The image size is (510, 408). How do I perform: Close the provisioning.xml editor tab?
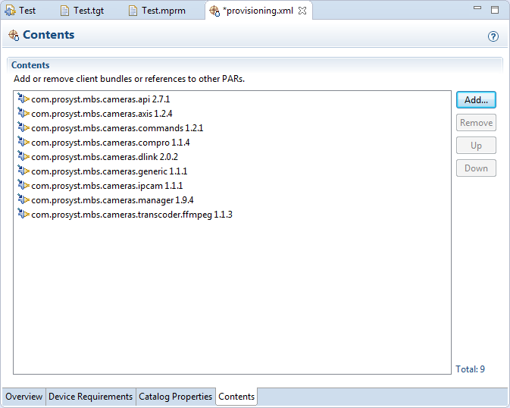click(302, 11)
